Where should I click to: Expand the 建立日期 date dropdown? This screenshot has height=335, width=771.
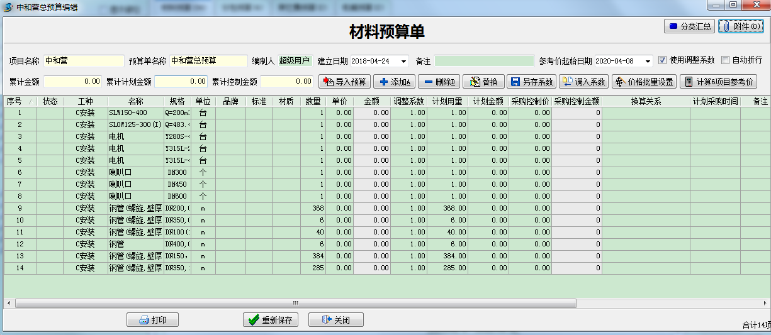tap(403, 61)
